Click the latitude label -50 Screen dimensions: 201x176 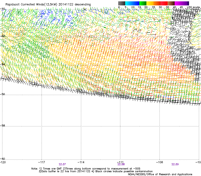pos(3,9)
